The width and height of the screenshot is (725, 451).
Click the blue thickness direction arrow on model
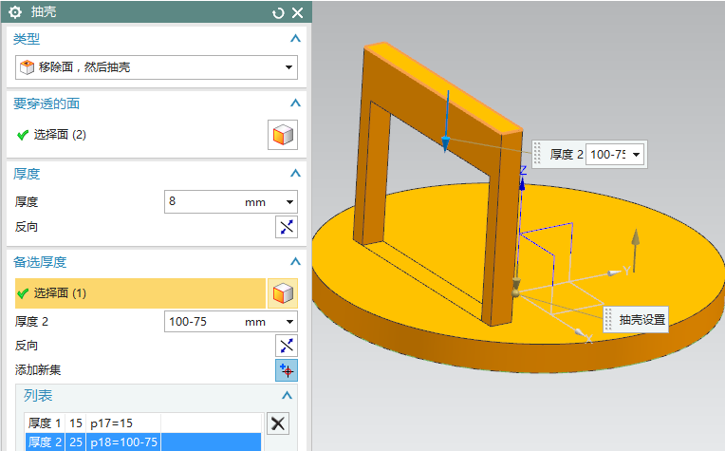(x=446, y=122)
